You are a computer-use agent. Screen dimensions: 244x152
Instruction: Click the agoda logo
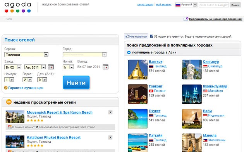tap(18, 7)
